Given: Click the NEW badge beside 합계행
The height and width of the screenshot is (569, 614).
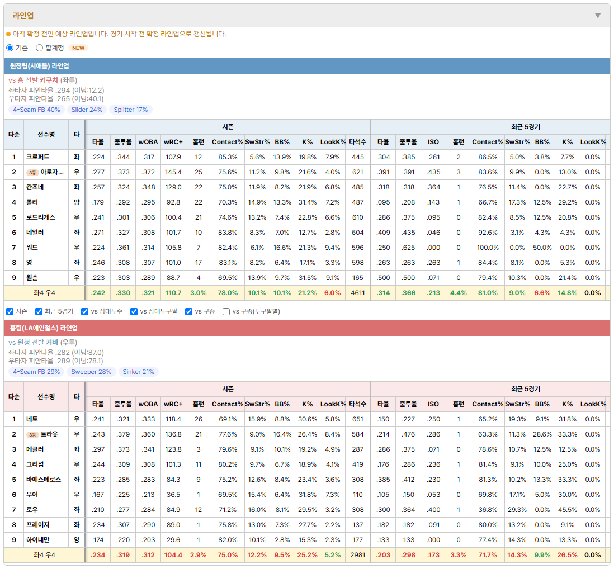Looking at the screenshot, I should tap(78, 48).
